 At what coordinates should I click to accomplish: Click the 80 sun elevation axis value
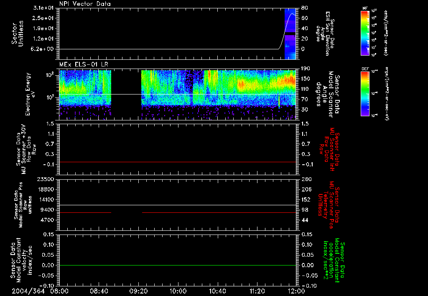click(x=305, y=8)
